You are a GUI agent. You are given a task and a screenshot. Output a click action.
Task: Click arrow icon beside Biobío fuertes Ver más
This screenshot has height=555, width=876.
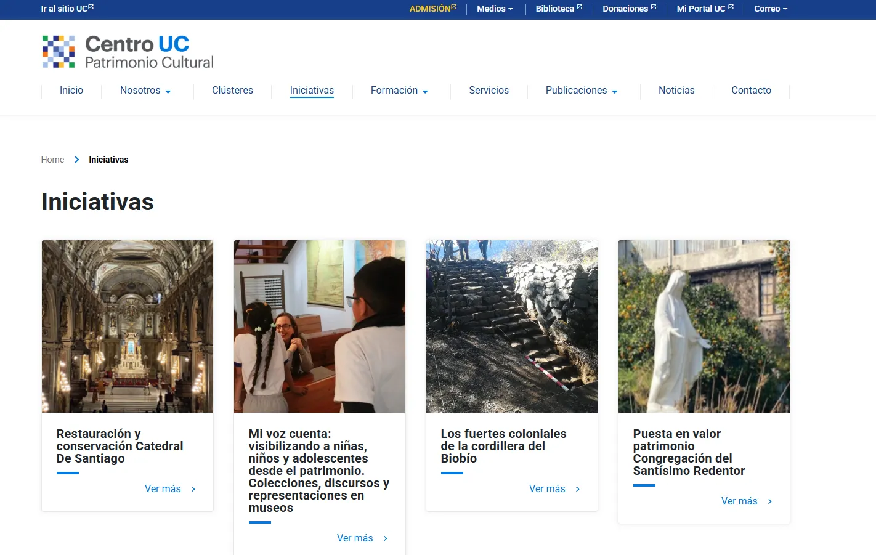(x=578, y=489)
